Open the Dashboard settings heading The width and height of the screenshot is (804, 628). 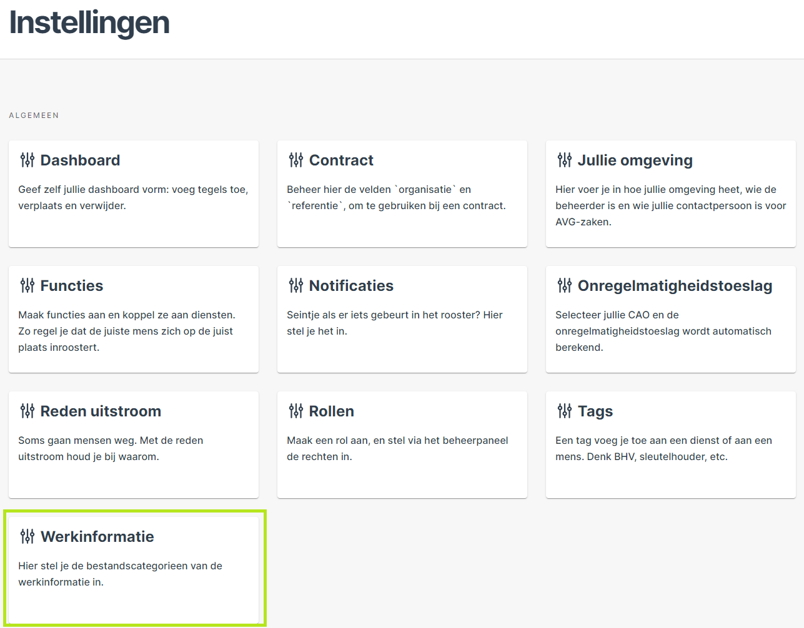tap(80, 160)
